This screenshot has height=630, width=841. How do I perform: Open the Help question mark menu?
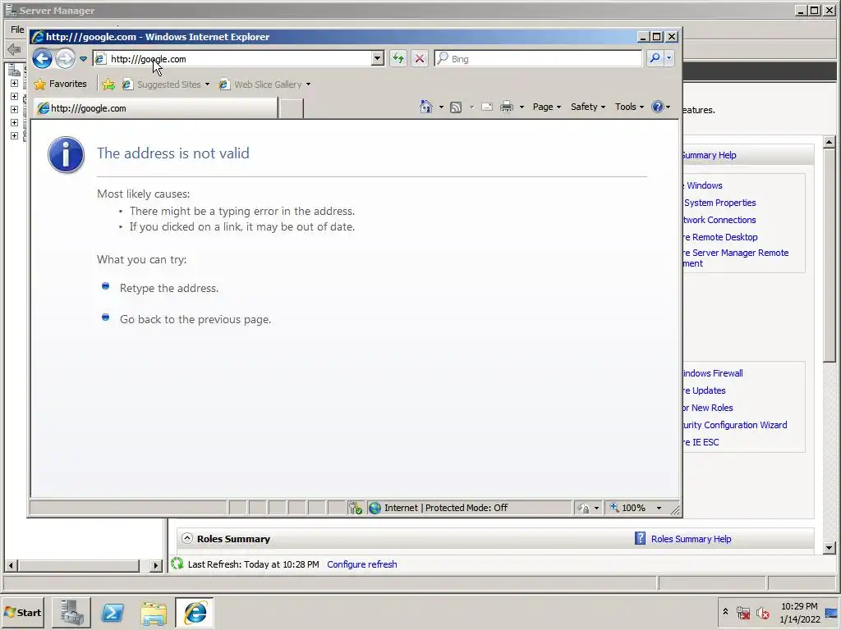[x=660, y=107]
